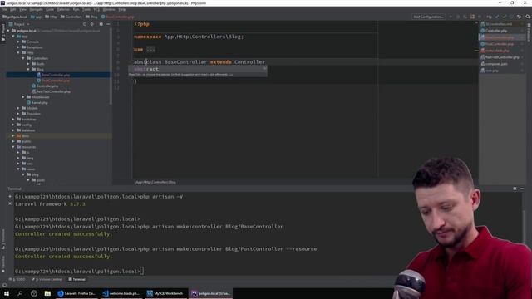
Task: Click the Search Everywhere magnifier icon
Action: coord(528,17)
